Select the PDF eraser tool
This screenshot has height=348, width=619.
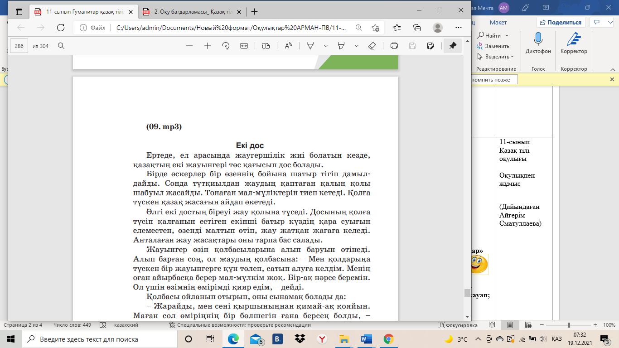click(372, 46)
